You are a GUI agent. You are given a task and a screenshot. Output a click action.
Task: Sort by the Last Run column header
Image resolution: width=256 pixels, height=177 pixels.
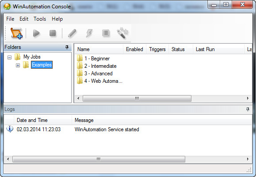(x=218, y=49)
